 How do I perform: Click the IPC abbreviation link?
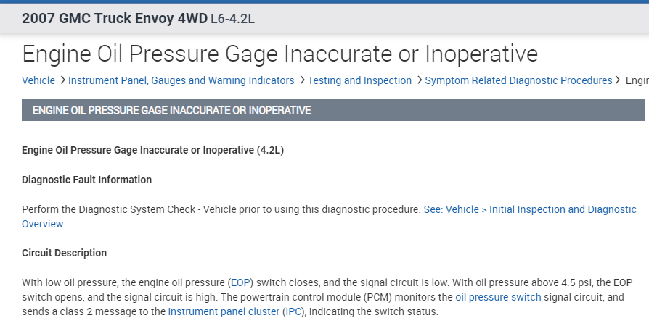[x=295, y=312]
